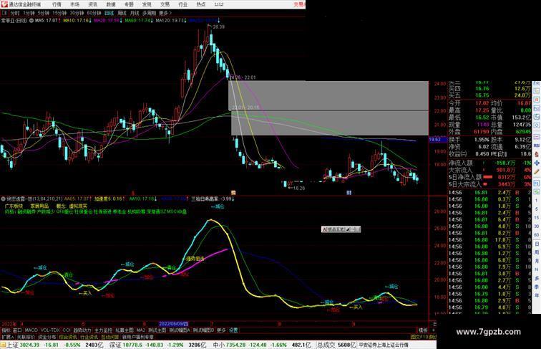This screenshot has height=349, width=541.
Task: Select the MACD indicator
Action: coord(31,330)
